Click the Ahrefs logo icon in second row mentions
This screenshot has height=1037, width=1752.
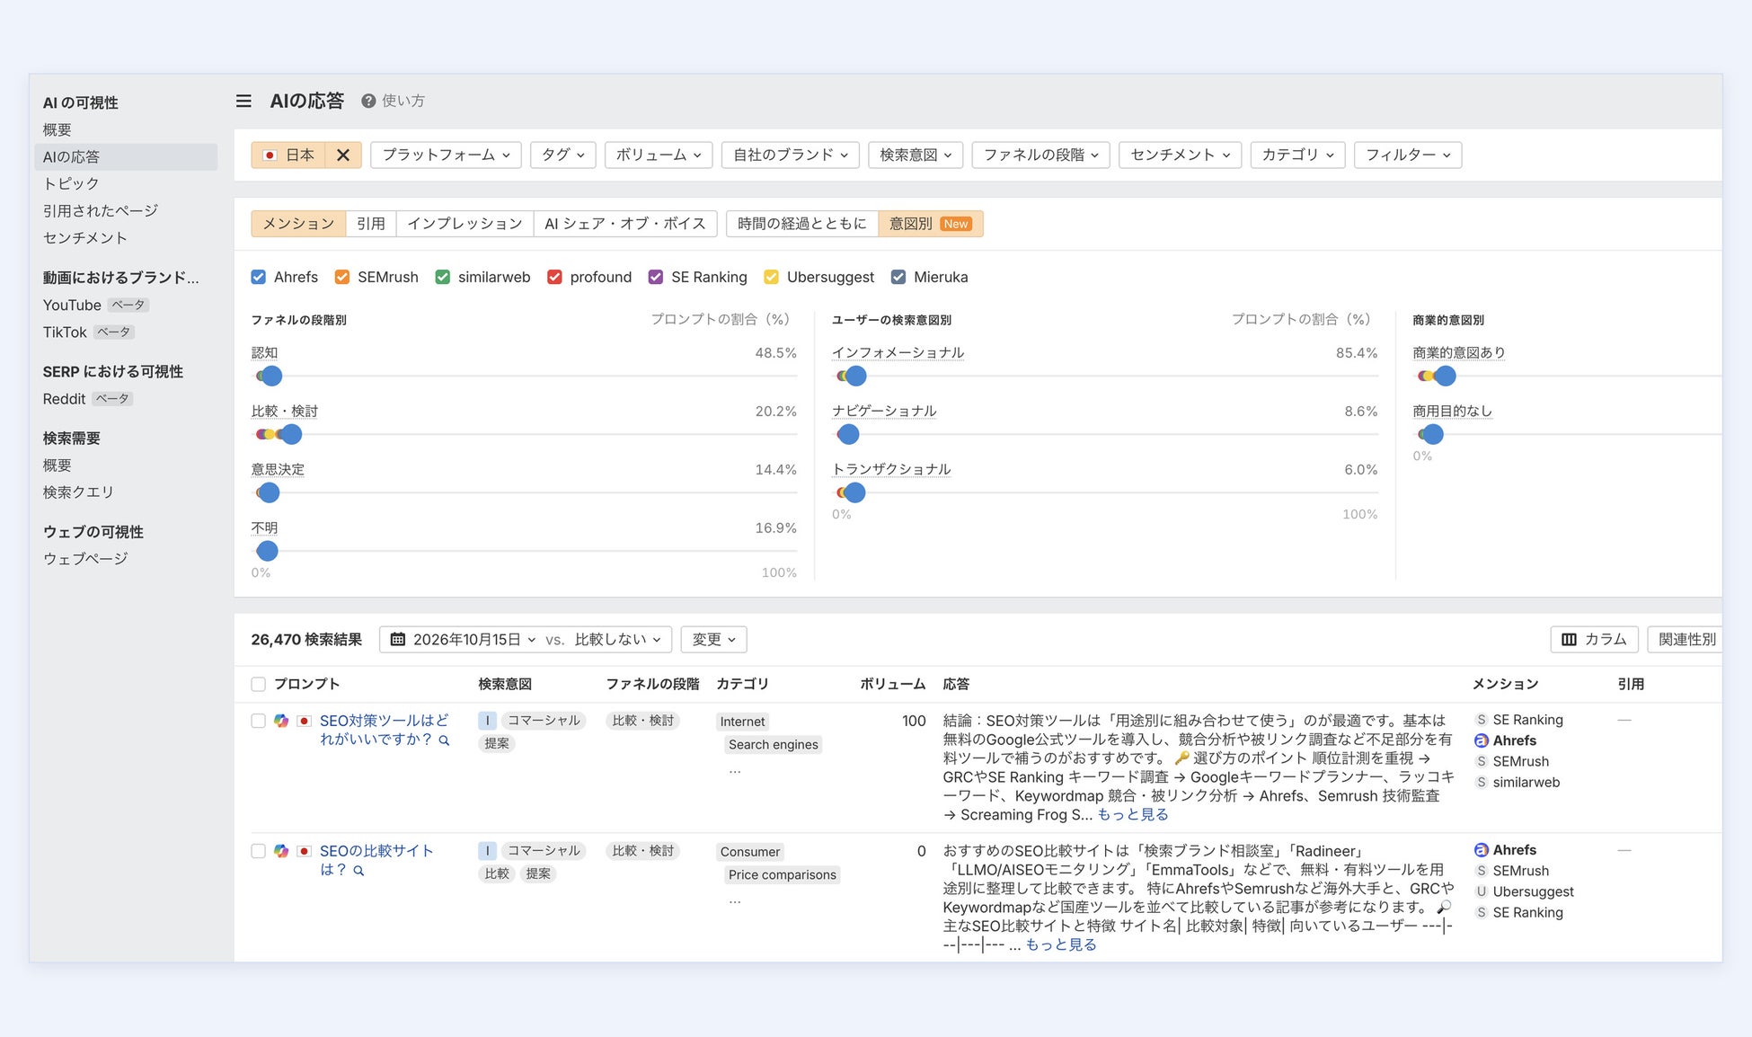[x=1482, y=849]
